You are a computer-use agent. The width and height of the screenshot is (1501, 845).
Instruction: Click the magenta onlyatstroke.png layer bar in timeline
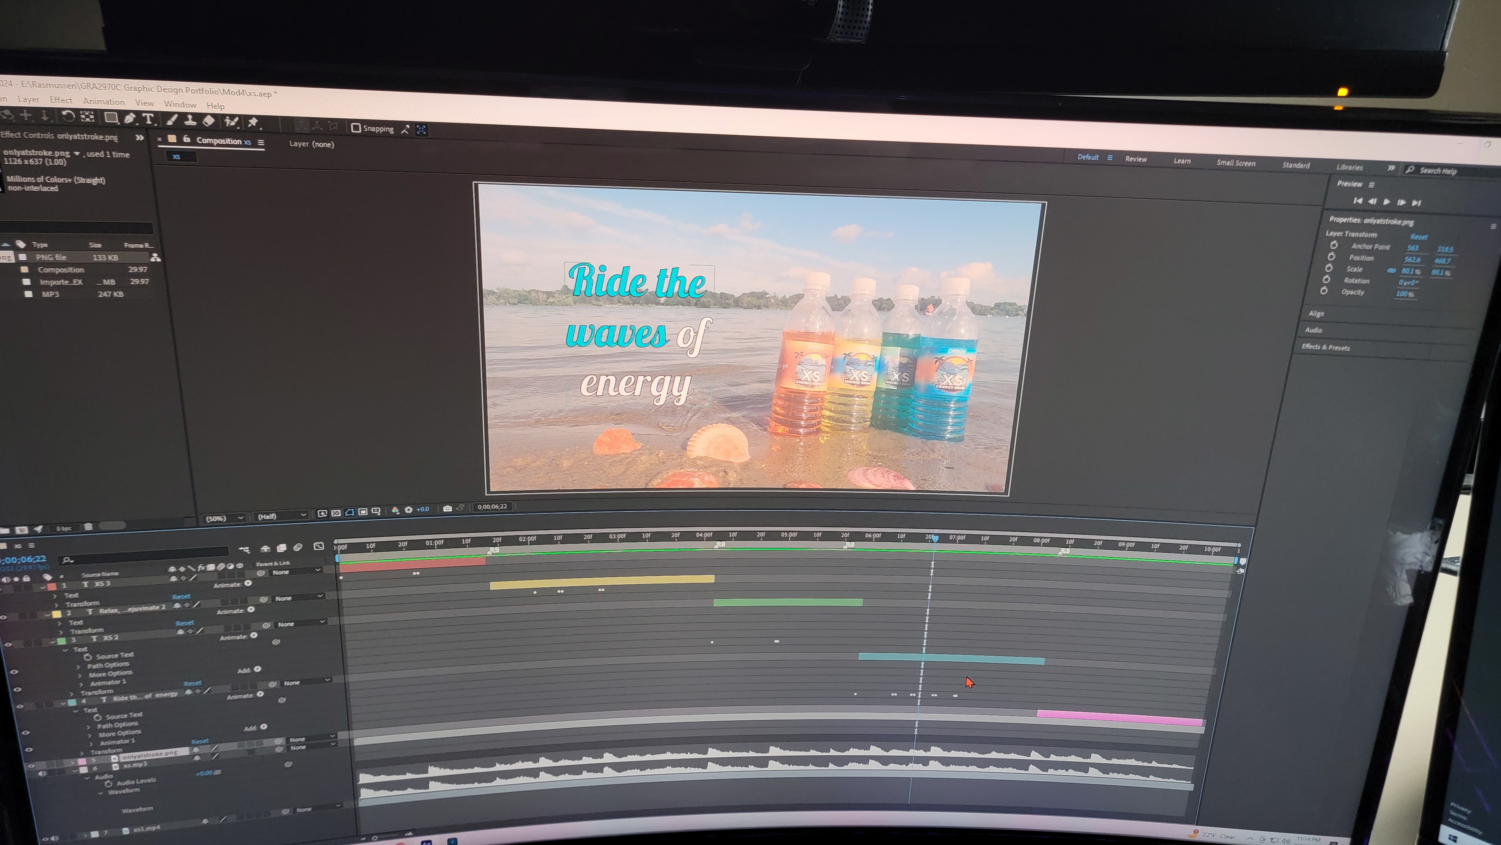pos(1120,717)
